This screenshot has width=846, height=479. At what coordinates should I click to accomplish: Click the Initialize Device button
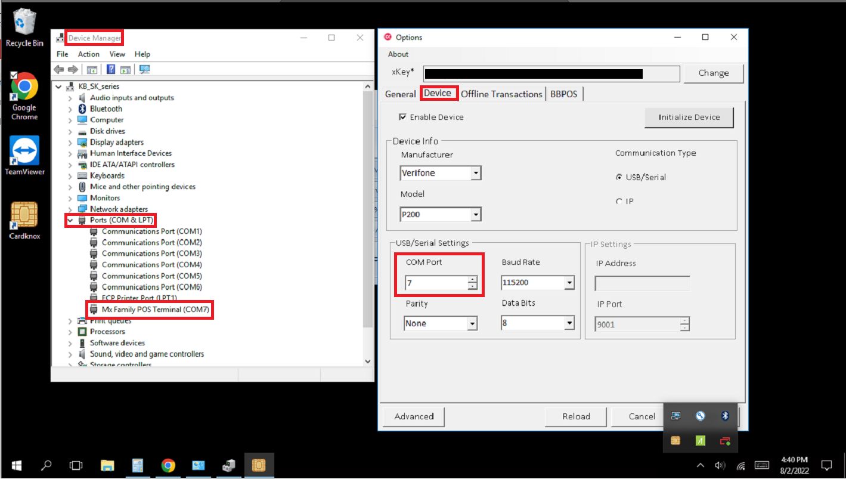pyautogui.click(x=689, y=118)
